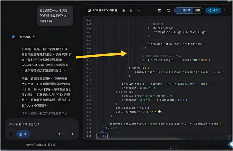The image size is (233, 151).
Task: Click the btn.innerHTML 合併 PPTX line
Action: (140, 112)
